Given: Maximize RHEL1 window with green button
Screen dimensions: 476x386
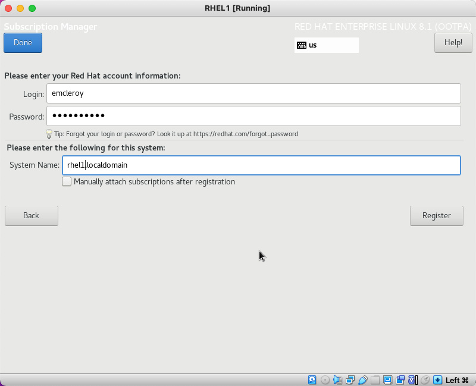Looking at the screenshot, I should (x=32, y=8).
